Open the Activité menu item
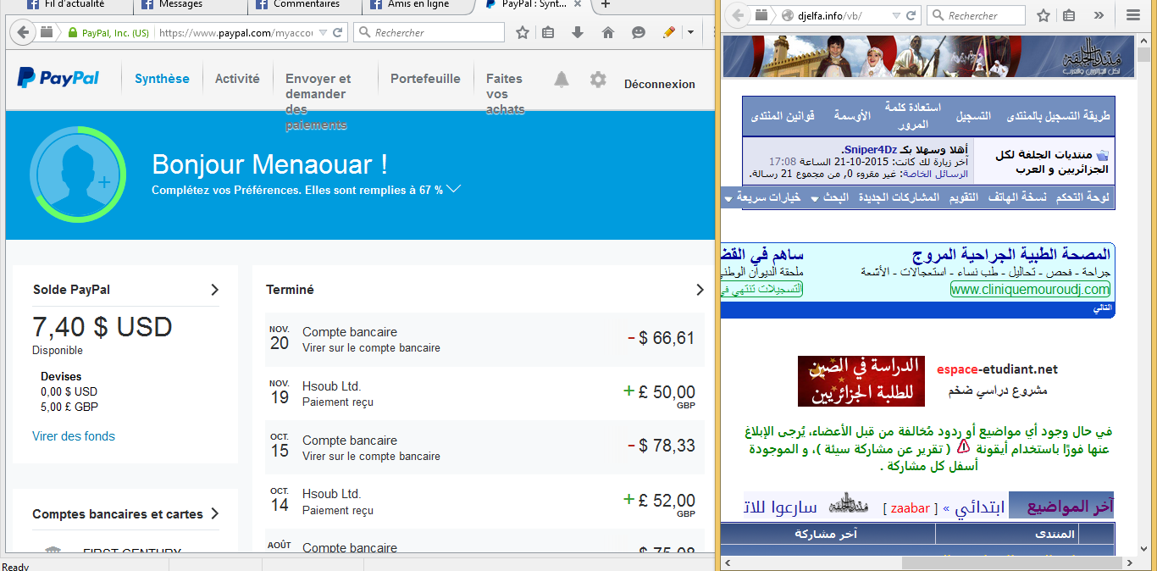 pos(237,79)
